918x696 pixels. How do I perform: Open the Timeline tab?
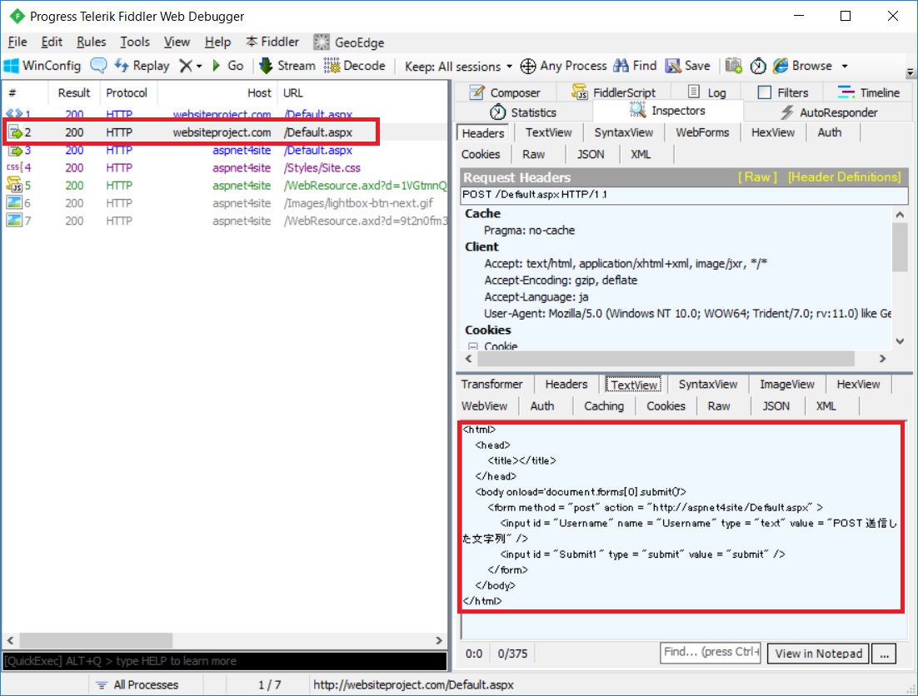[x=869, y=92]
